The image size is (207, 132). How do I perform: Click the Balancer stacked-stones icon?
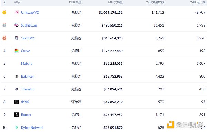[x=17, y=76]
